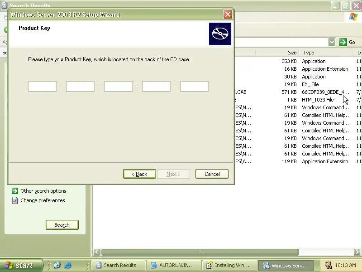The width and height of the screenshot is (362, 272).
Task: Select the 253 KB Application row
Action: [x=298, y=61]
